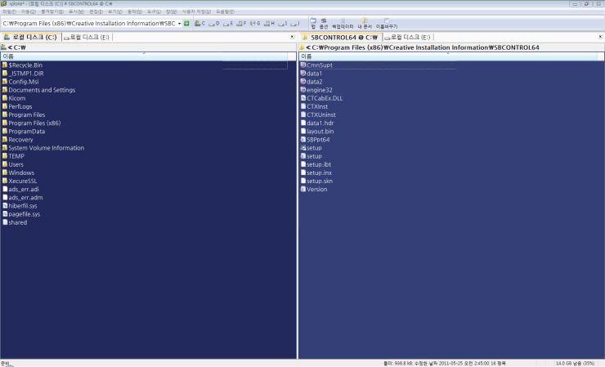Select drive D icon in toolbar

[x=214, y=23]
